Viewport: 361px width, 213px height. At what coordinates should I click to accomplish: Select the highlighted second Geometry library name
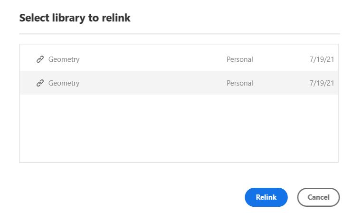click(64, 83)
